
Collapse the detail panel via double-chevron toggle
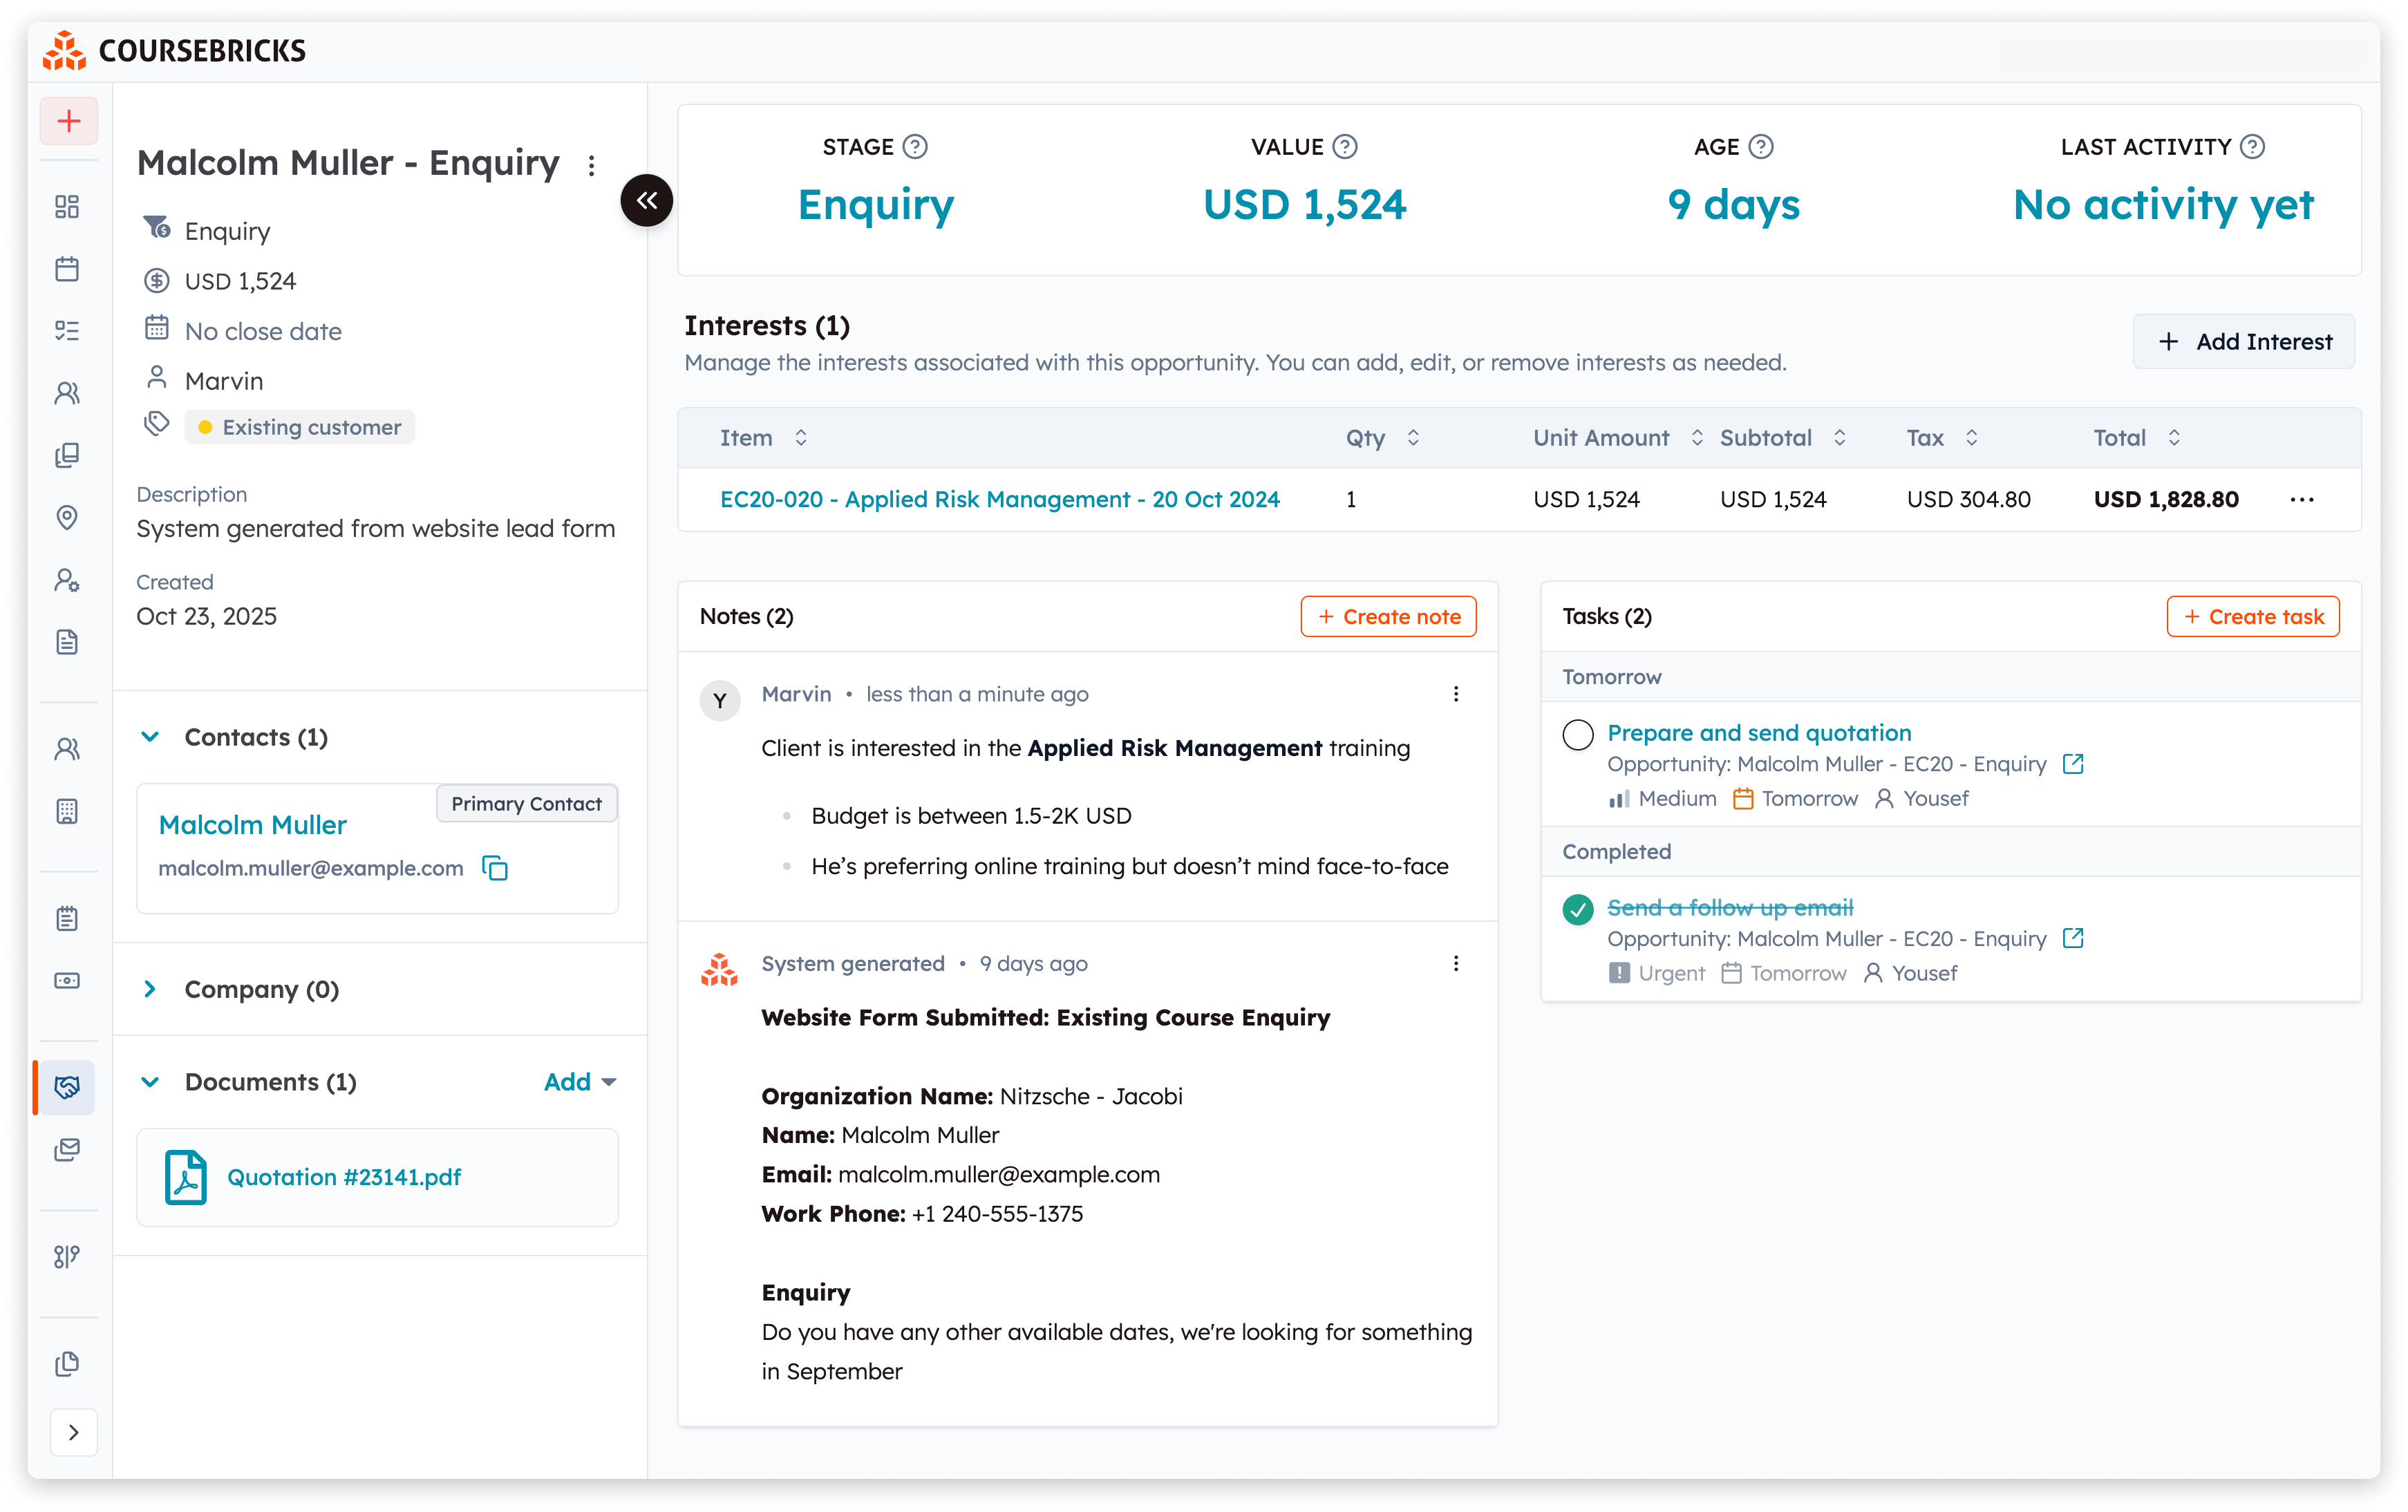tap(647, 200)
